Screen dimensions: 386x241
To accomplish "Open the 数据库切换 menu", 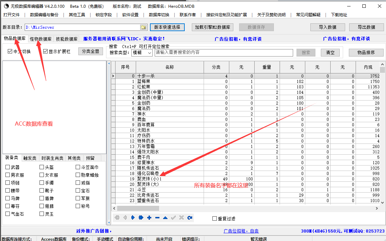I will (159, 15).
